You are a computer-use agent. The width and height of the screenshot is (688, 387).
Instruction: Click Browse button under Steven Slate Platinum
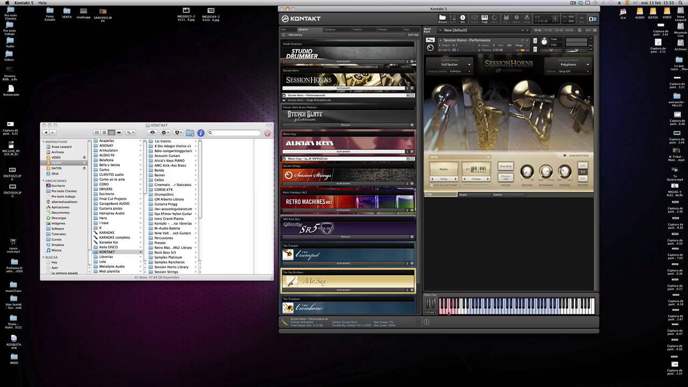tap(346, 125)
